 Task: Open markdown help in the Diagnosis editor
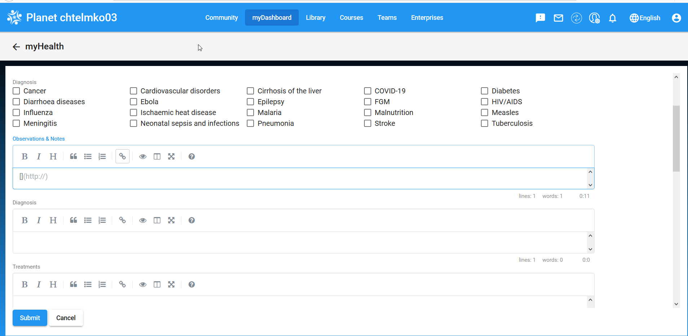tap(192, 220)
